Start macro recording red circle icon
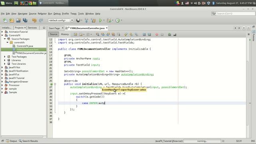The width and height of the screenshot is (256, 144). click(x=157, y=34)
